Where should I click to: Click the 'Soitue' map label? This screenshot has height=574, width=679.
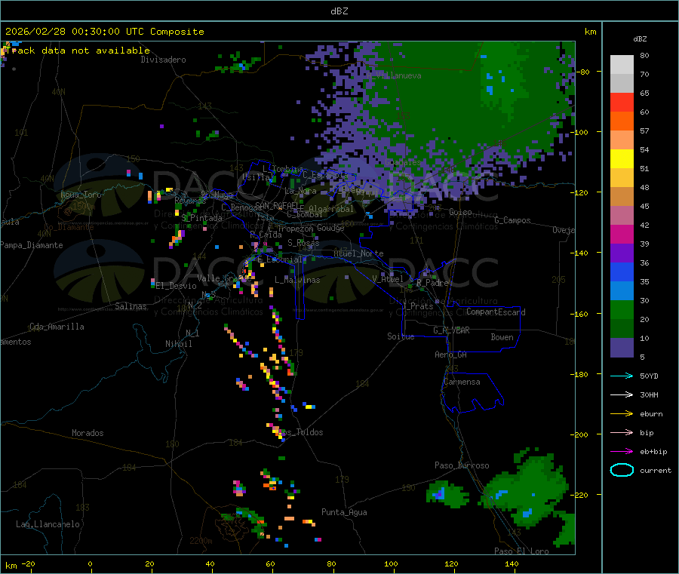coord(401,336)
